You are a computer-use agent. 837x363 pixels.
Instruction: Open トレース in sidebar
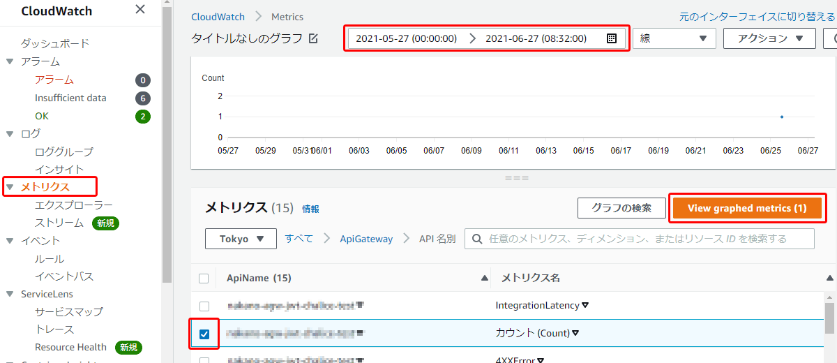tap(54, 329)
